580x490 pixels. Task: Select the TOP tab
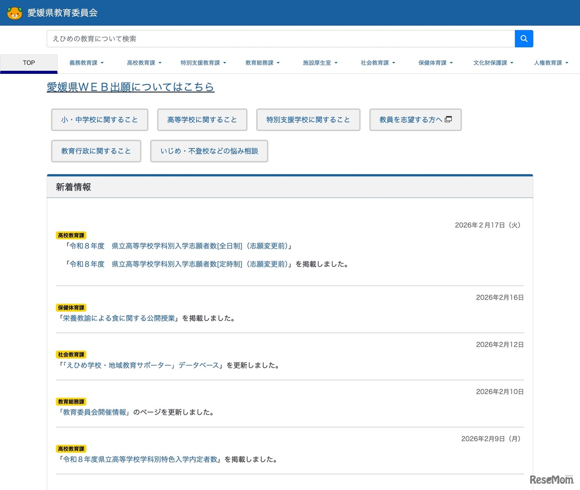tap(29, 63)
